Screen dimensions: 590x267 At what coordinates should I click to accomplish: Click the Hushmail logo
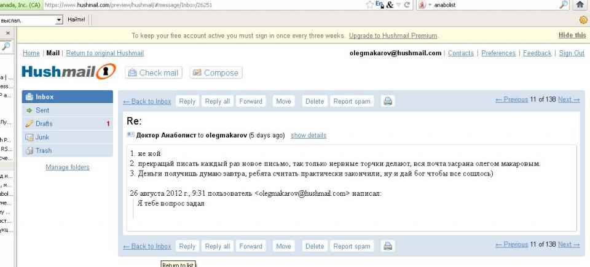[x=69, y=72]
